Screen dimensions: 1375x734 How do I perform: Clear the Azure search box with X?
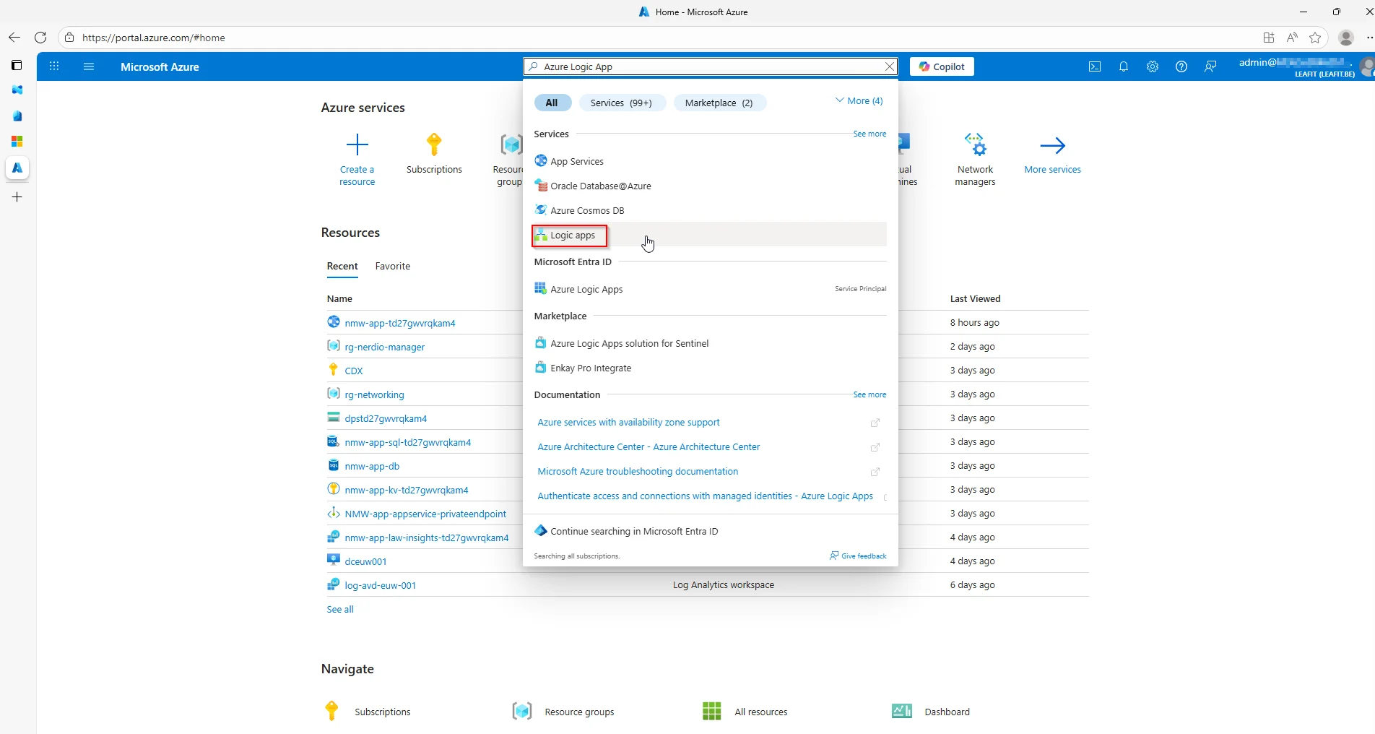[x=890, y=66]
